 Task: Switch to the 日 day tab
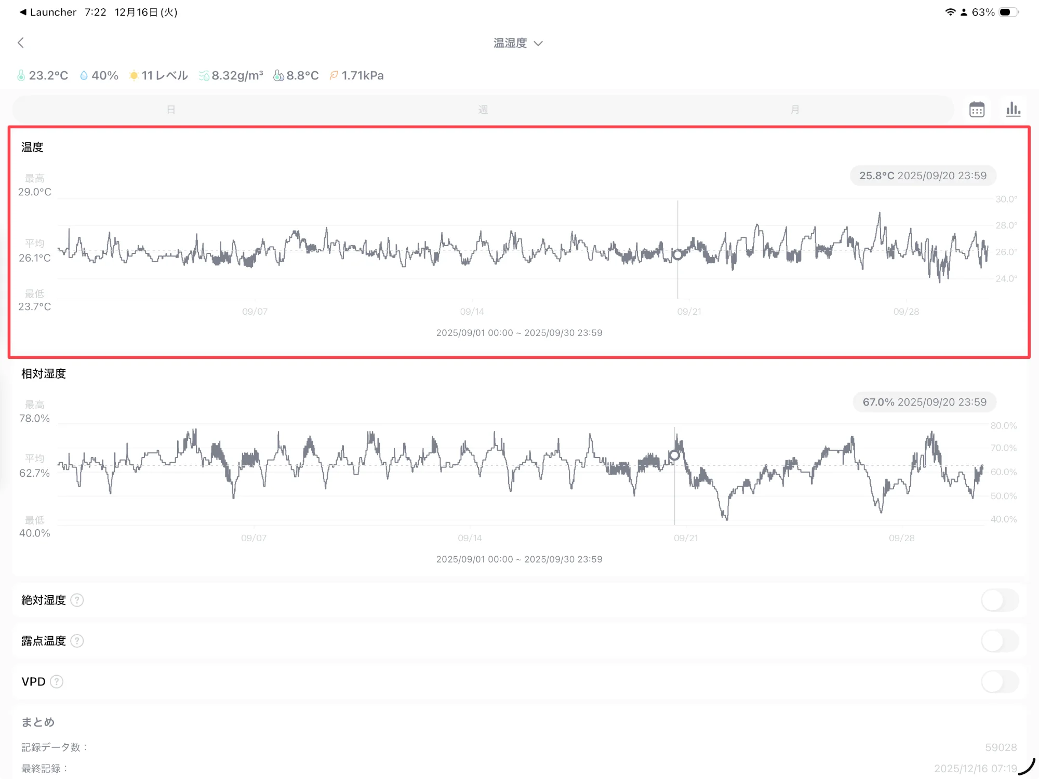pyautogui.click(x=171, y=110)
